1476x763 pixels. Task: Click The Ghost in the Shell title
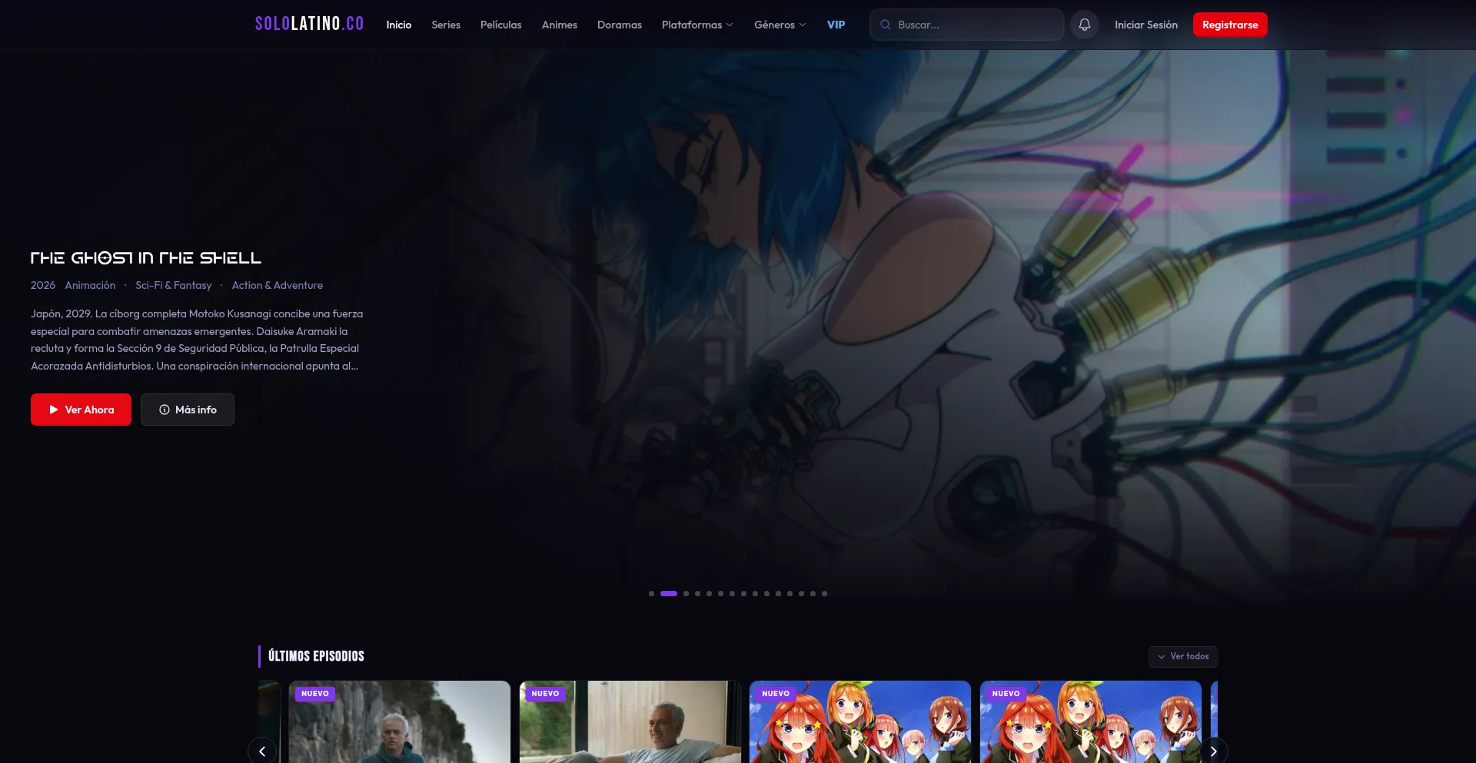pyautogui.click(x=146, y=258)
